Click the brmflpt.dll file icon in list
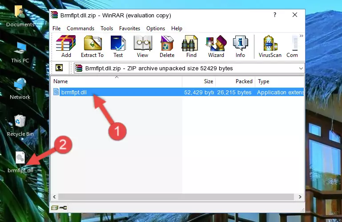The image size is (342, 222). coord(56,92)
